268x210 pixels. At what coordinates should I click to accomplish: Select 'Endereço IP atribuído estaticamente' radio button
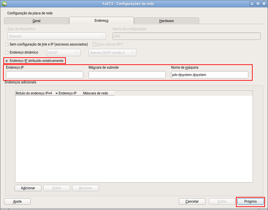point(7,61)
